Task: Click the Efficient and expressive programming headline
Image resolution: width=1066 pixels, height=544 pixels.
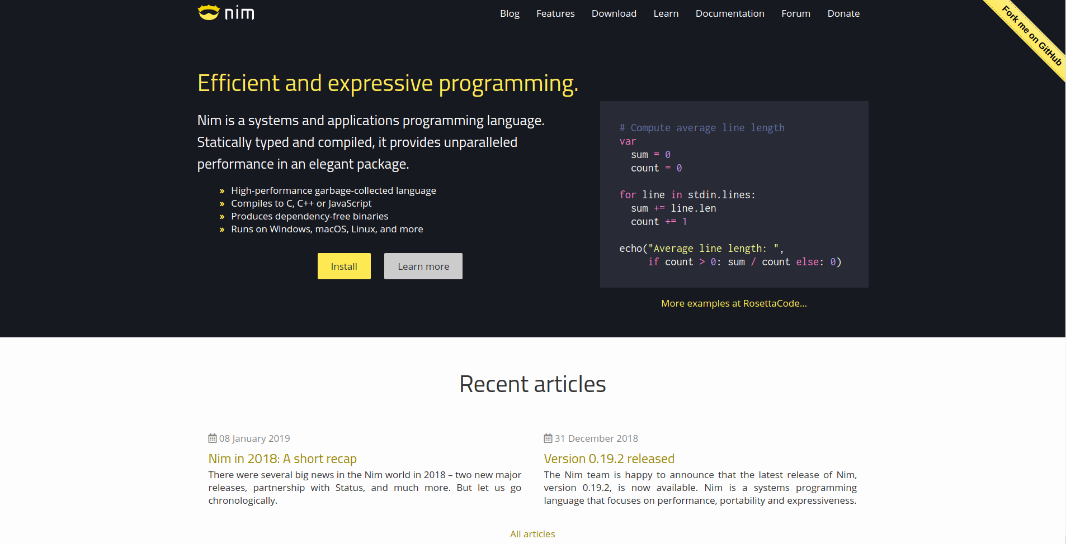Action: tap(388, 83)
